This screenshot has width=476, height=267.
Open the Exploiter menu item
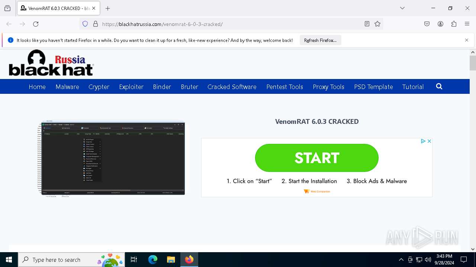pos(131,87)
